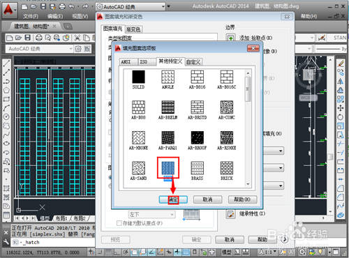
Task: Select the AR-RROOF pattern swatch
Action: [198, 137]
